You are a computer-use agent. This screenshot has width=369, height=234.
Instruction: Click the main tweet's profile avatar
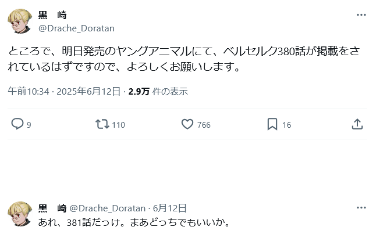pos(19,21)
